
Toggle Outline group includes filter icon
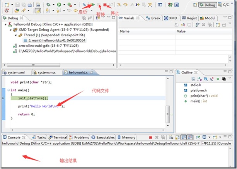point(224,79)
